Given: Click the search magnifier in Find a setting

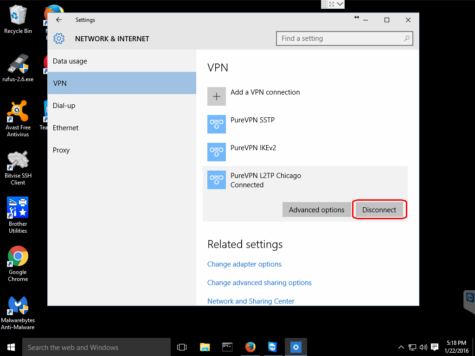Looking at the screenshot, I should pos(406,38).
